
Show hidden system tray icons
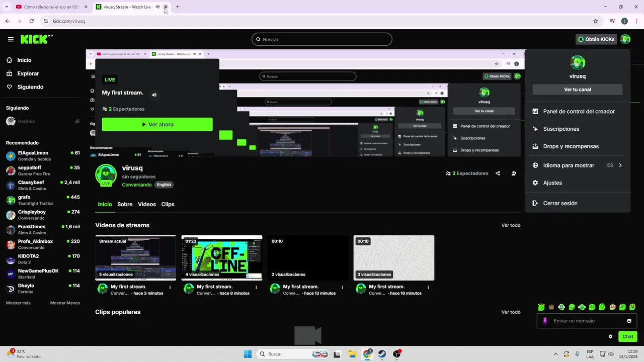tap(555, 354)
